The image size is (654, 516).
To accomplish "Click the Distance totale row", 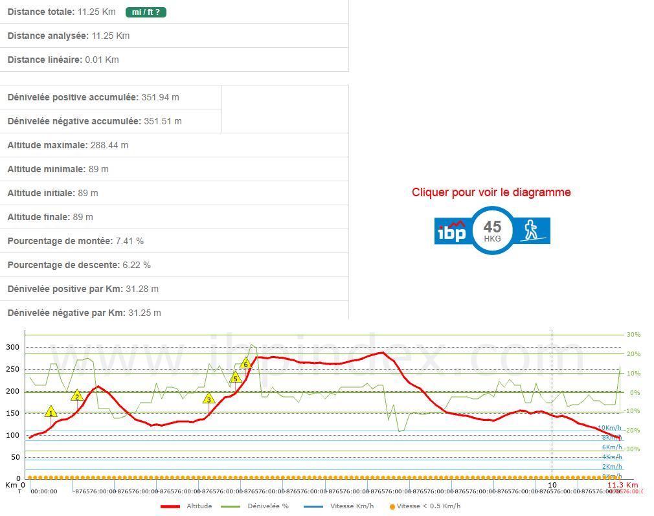I will [x=174, y=12].
